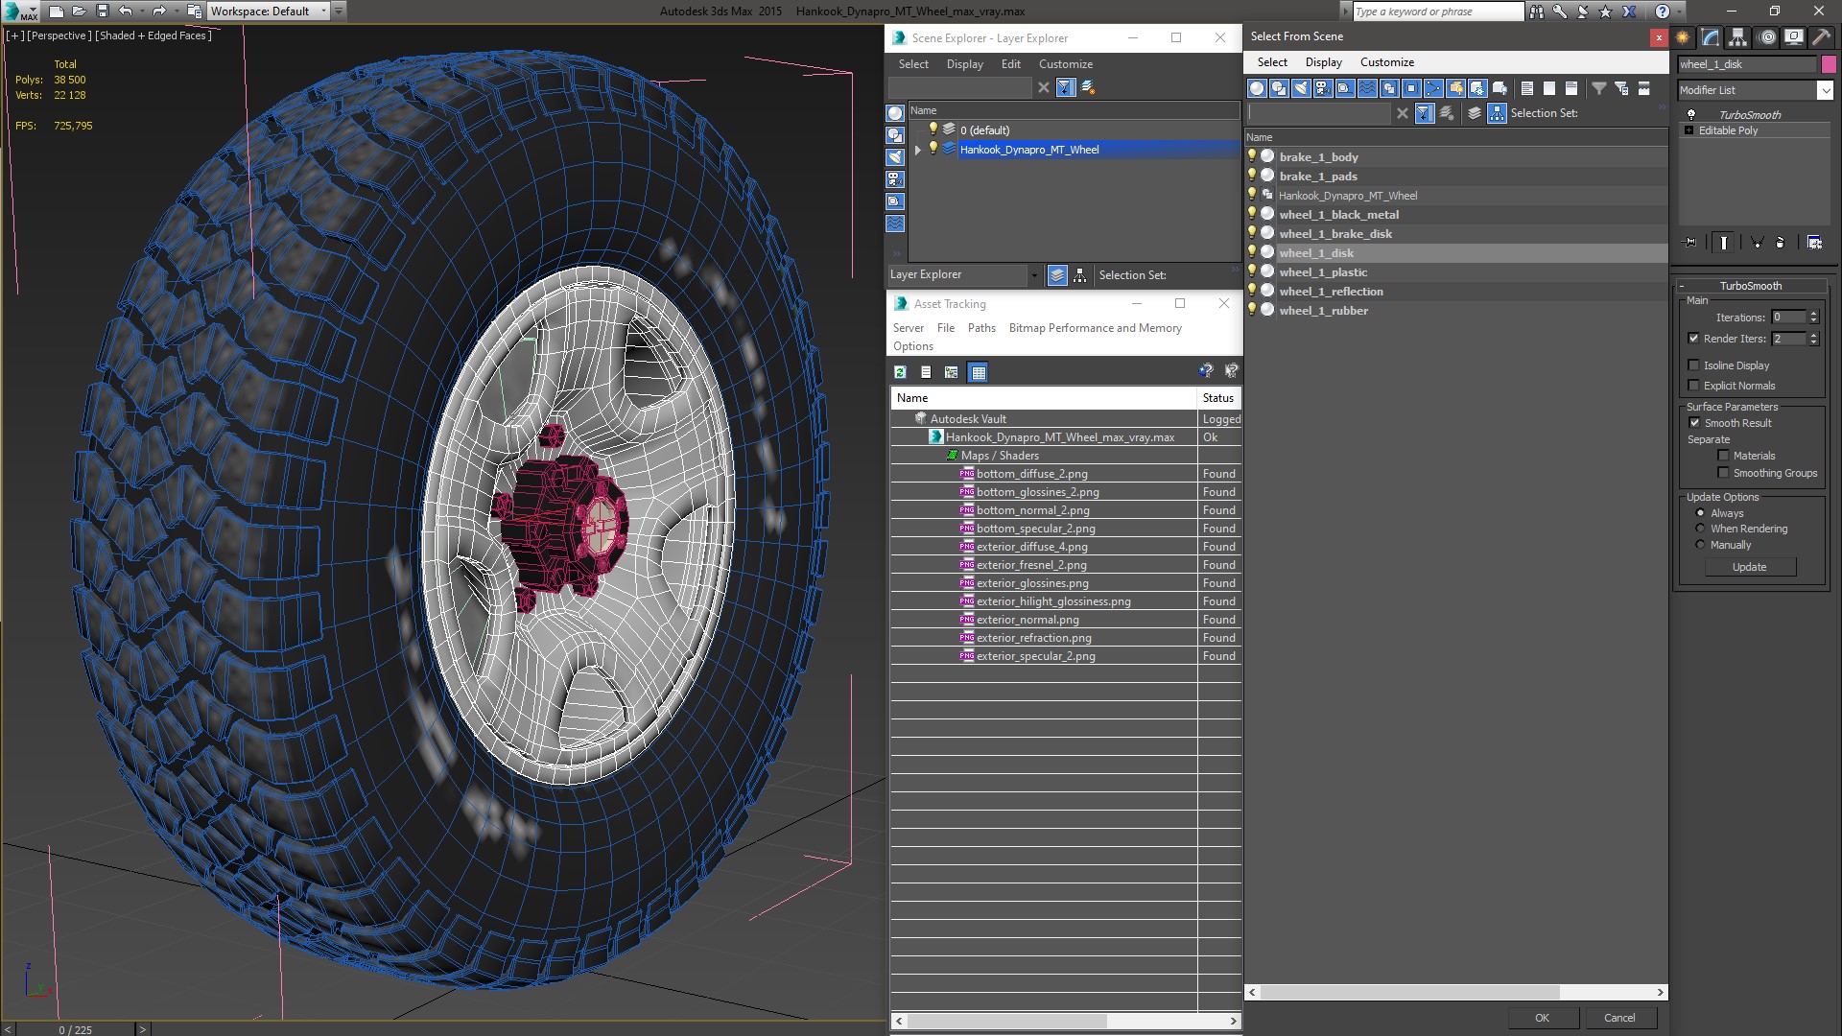Select When Rendering update option
1842x1036 pixels.
[x=1701, y=529]
